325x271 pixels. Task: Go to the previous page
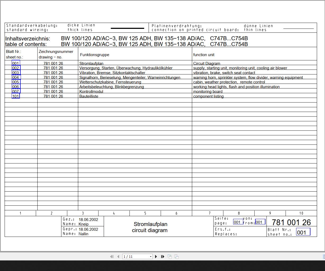[118, 256]
